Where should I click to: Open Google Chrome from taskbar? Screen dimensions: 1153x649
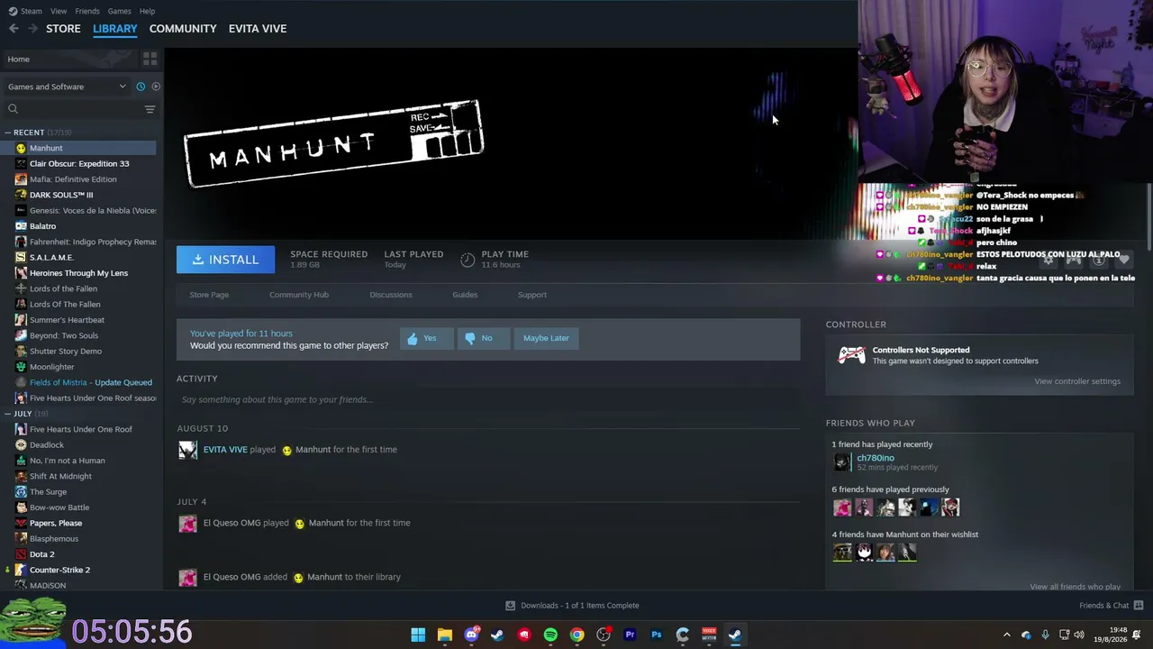click(x=576, y=635)
